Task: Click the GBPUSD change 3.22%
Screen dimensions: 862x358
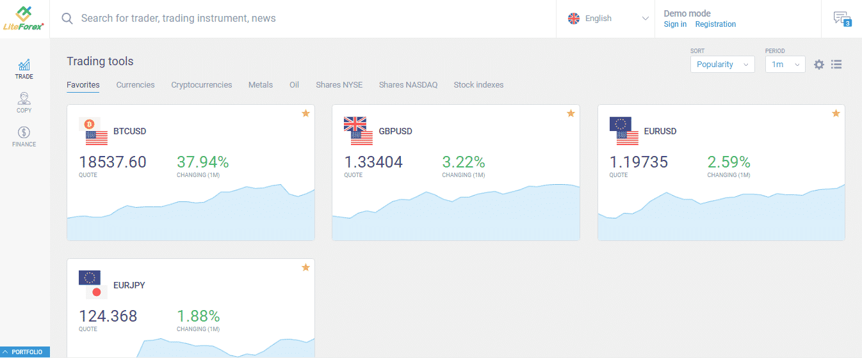Action: pos(464,162)
